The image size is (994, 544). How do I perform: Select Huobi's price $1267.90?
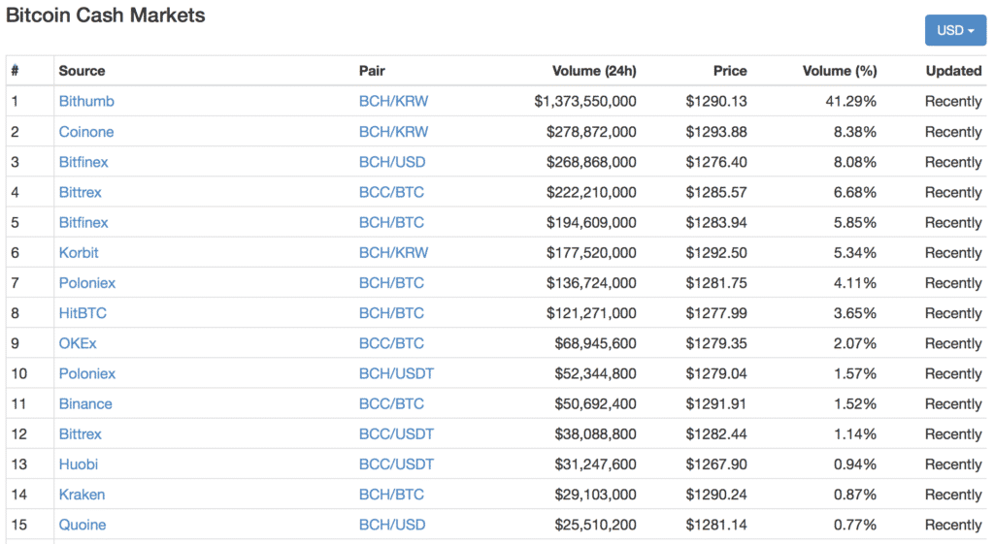point(716,464)
